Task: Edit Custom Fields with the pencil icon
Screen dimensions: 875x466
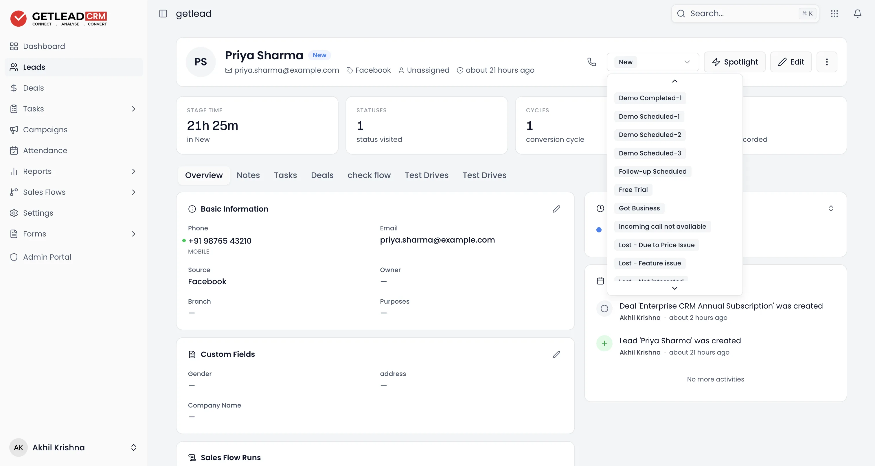Action: pyautogui.click(x=556, y=354)
